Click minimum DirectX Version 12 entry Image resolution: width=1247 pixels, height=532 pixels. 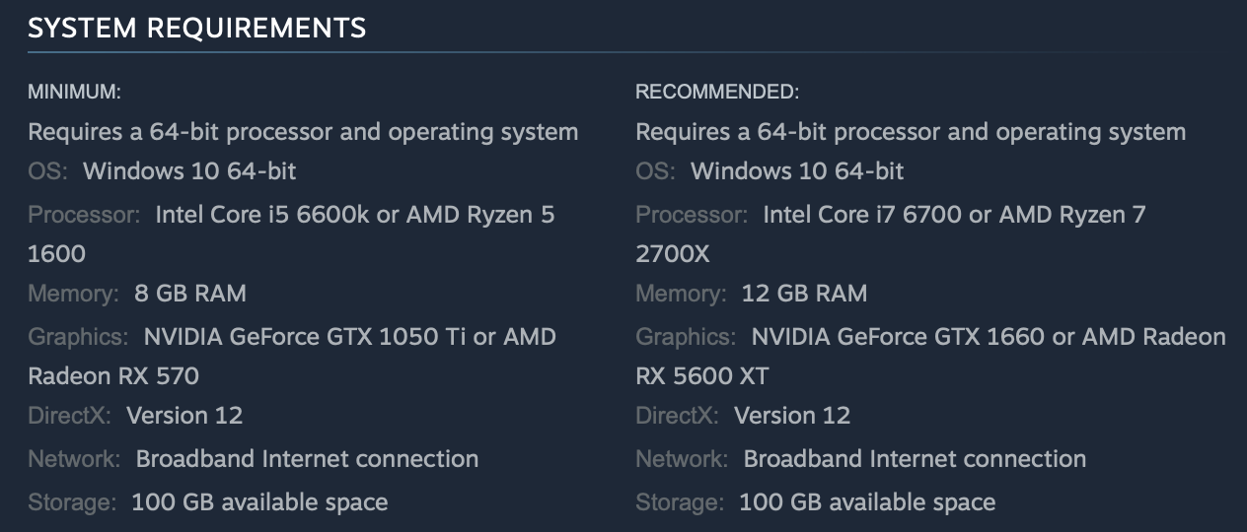pyautogui.click(x=184, y=415)
